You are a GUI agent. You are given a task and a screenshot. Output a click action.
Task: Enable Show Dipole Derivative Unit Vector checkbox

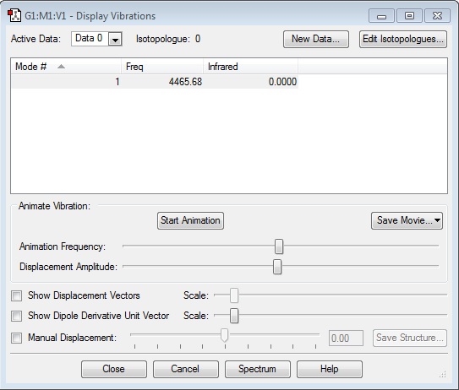point(16,316)
